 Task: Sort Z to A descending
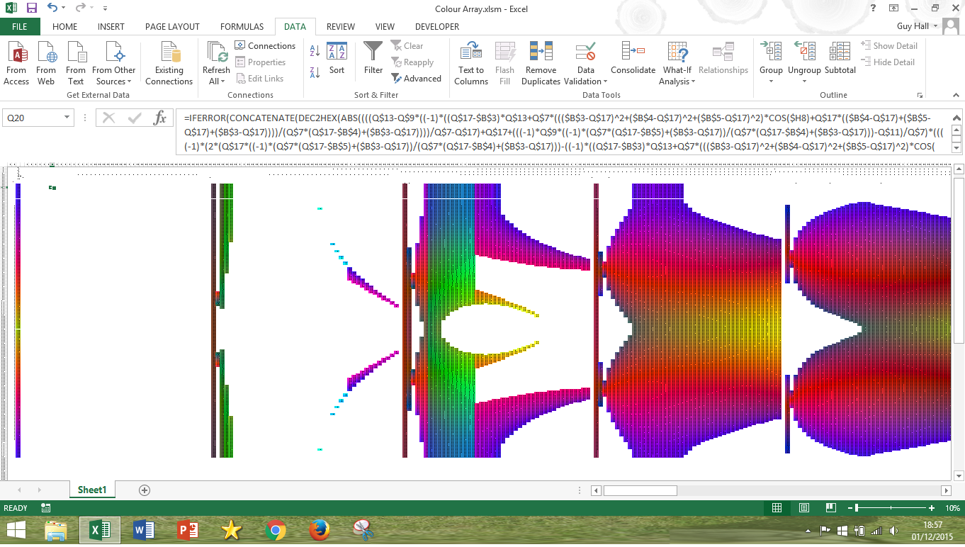pos(315,72)
